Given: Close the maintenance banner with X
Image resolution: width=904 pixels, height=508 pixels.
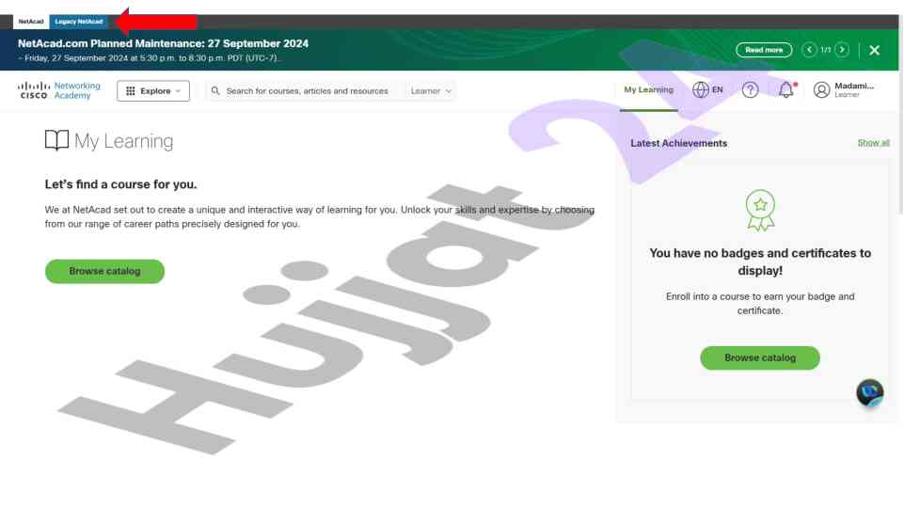Looking at the screenshot, I should click(875, 50).
